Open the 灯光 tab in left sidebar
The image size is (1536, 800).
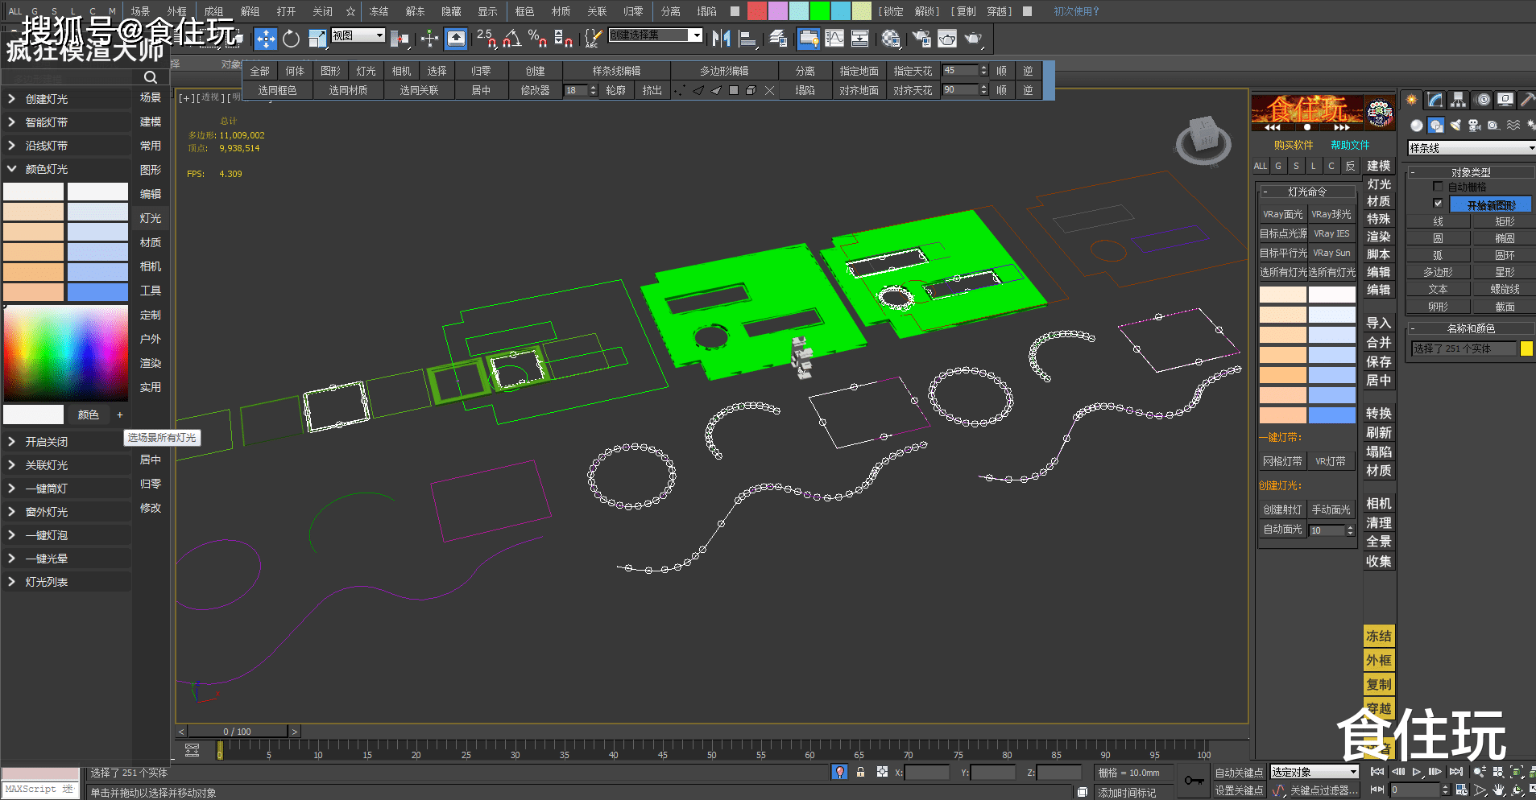[x=151, y=218]
